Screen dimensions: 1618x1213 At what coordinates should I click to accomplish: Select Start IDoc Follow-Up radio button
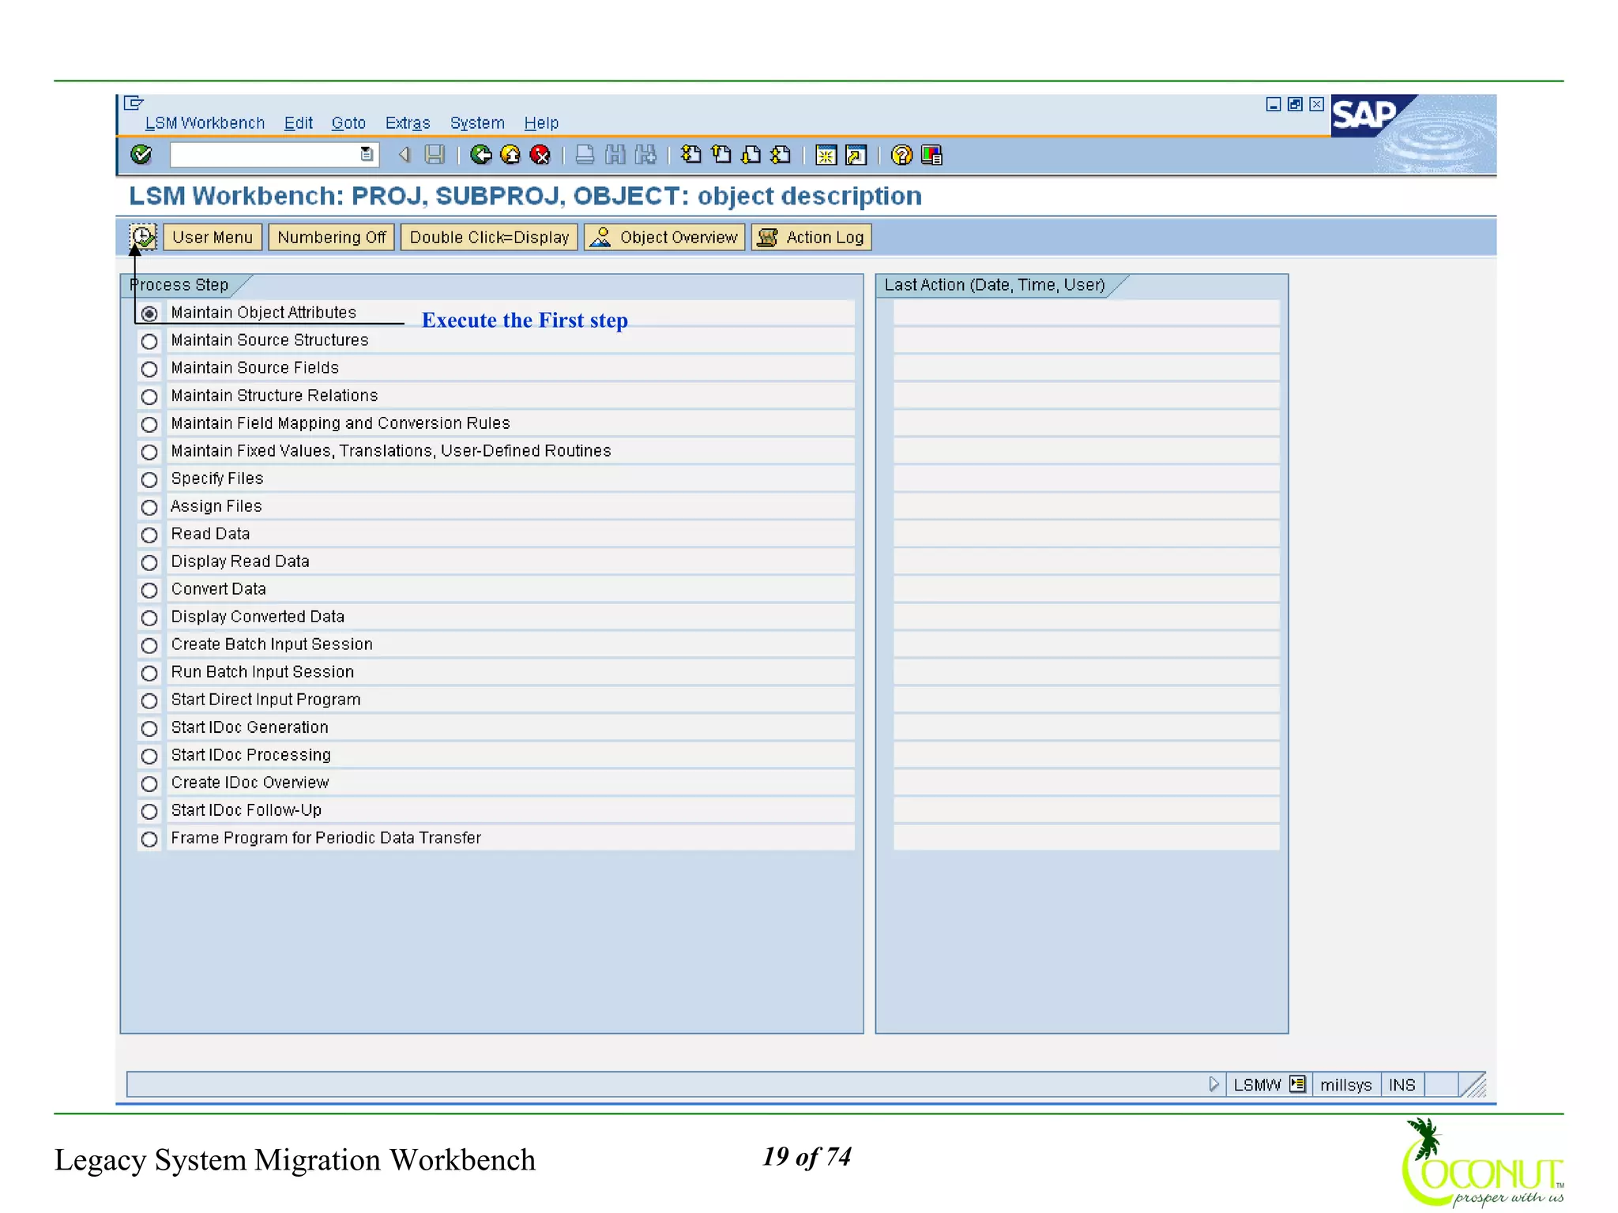click(149, 811)
